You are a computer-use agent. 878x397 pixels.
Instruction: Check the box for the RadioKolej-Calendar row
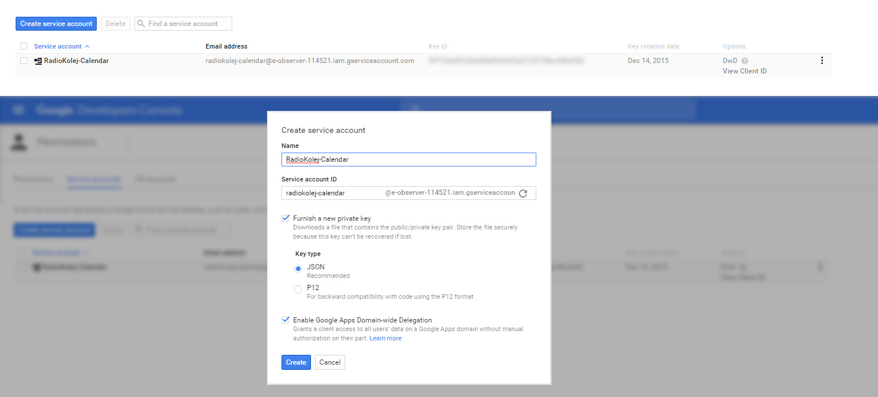point(24,60)
